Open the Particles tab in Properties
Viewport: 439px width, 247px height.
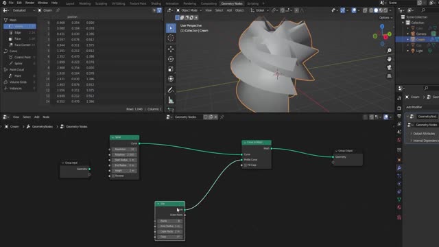pyautogui.click(x=399, y=176)
